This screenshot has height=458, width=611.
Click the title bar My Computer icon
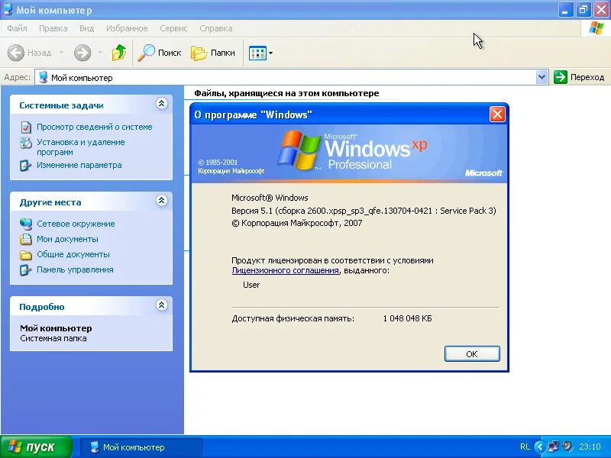coord(8,9)
